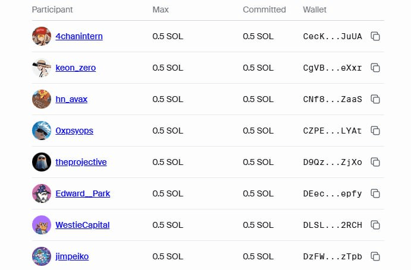Image resolution: width=411 pixels, height=270 pixels.
Task: Copy wallet address CgVB...eXxr
Action: click(375, 68)
